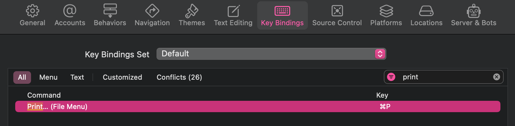Show only Text key bindings
This screenshot has width=515, height=126.
click(x=77, y=77)
